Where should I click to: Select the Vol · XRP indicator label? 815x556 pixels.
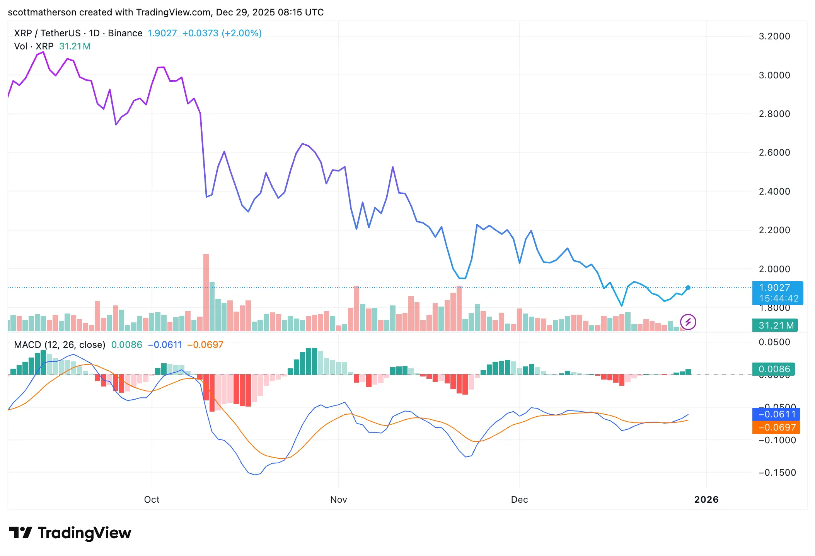click(x=34, y=46)
